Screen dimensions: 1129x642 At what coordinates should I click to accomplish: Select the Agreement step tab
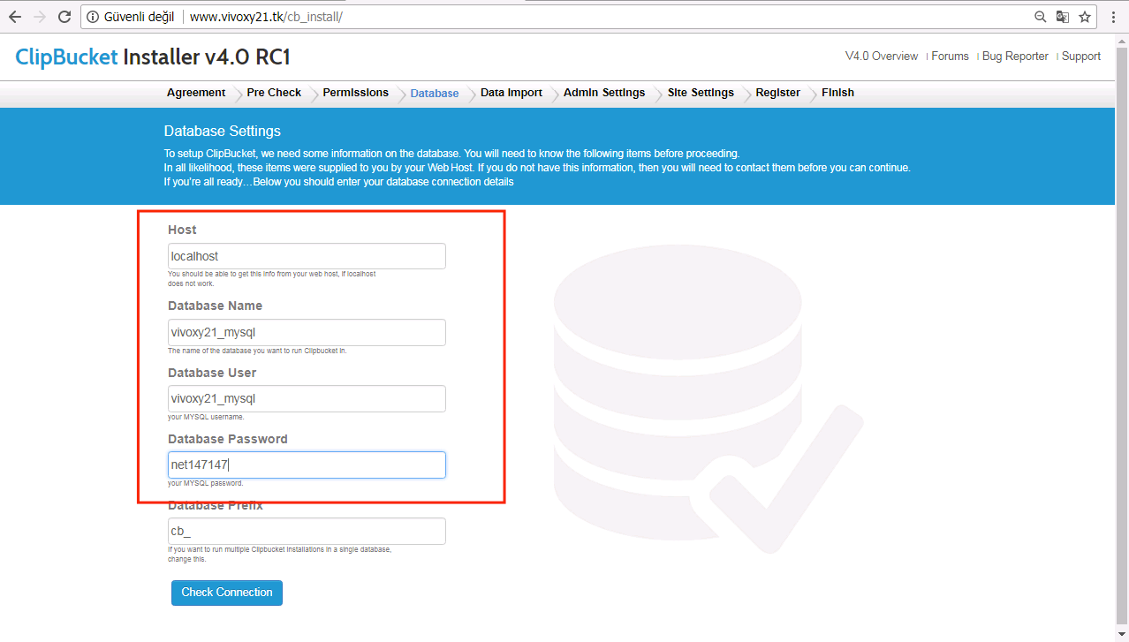tap(196, 93)
